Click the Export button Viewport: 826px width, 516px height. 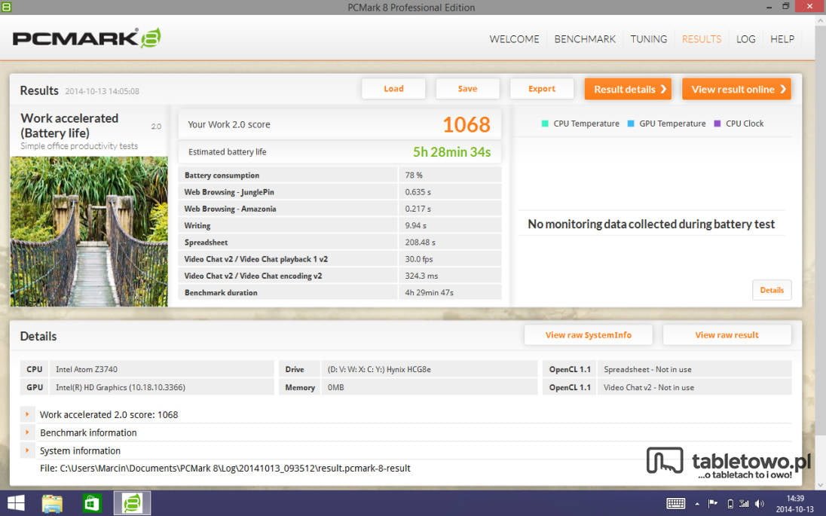coord(542,88)
